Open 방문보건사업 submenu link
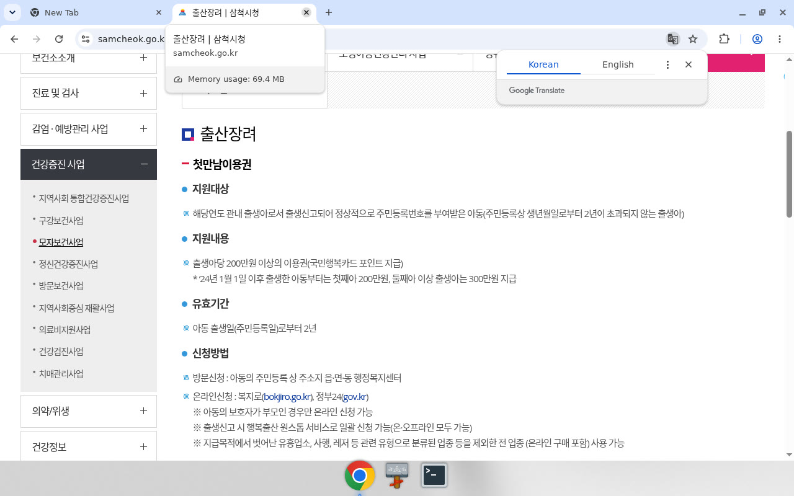 pyautogui.click(x=61, y=286)
